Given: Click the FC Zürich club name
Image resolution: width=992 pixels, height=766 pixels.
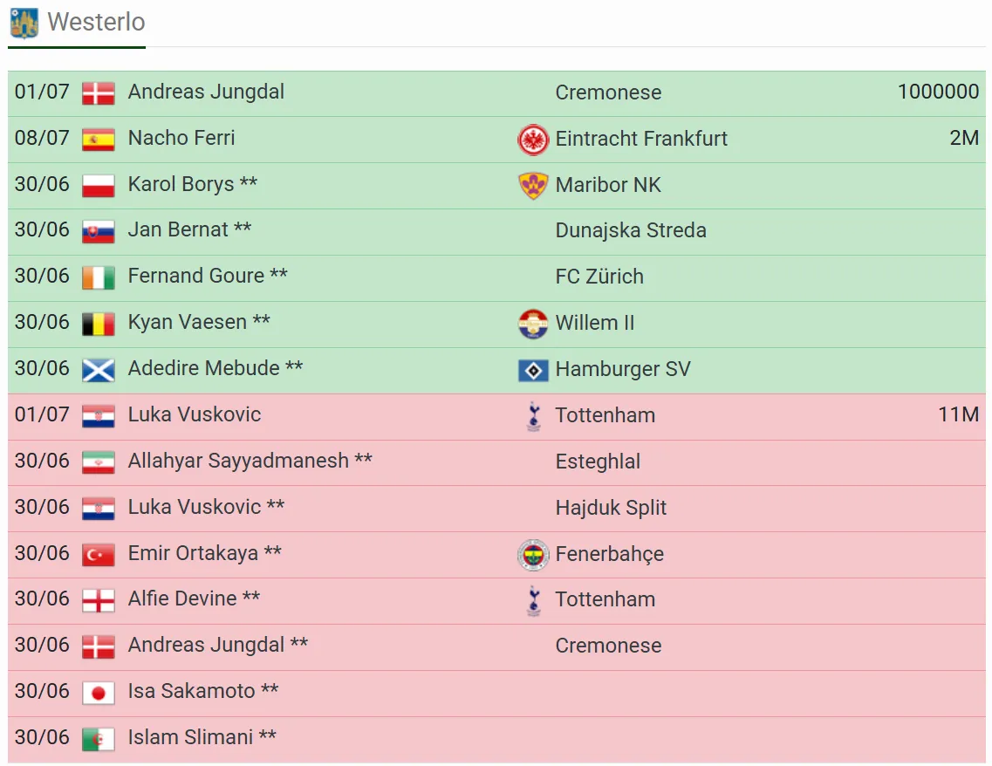Looking at the screenshot, I should [x=599, y=277].
